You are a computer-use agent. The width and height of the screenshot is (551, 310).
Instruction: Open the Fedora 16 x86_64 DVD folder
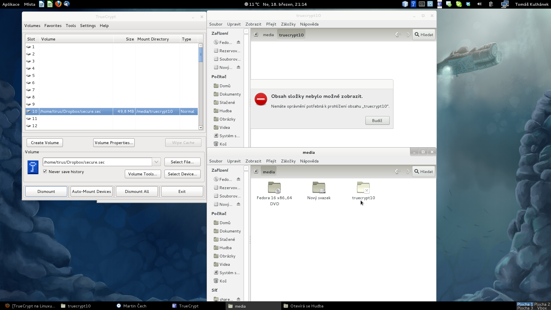click(x=274, y=188)
